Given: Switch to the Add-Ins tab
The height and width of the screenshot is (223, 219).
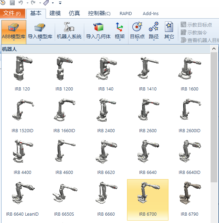Looking at the screenshot, I should pos(151,14).
